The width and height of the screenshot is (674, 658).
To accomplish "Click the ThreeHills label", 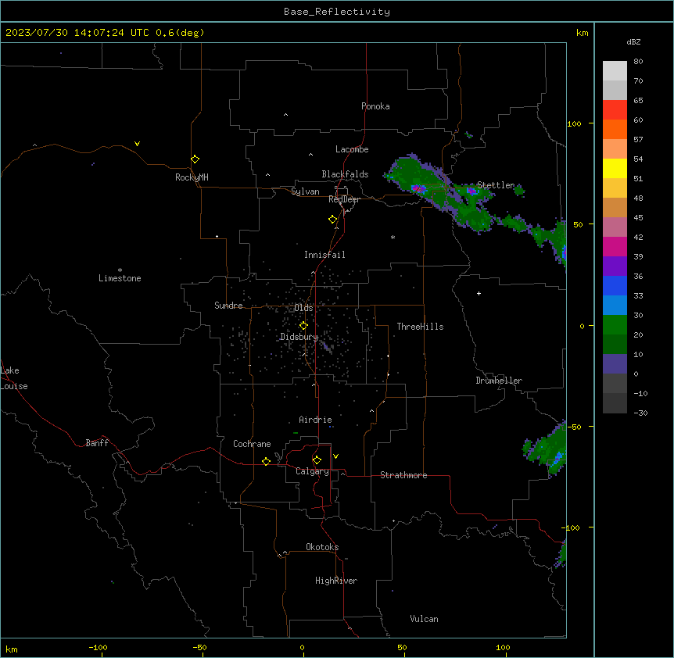I will click(420, 327).
